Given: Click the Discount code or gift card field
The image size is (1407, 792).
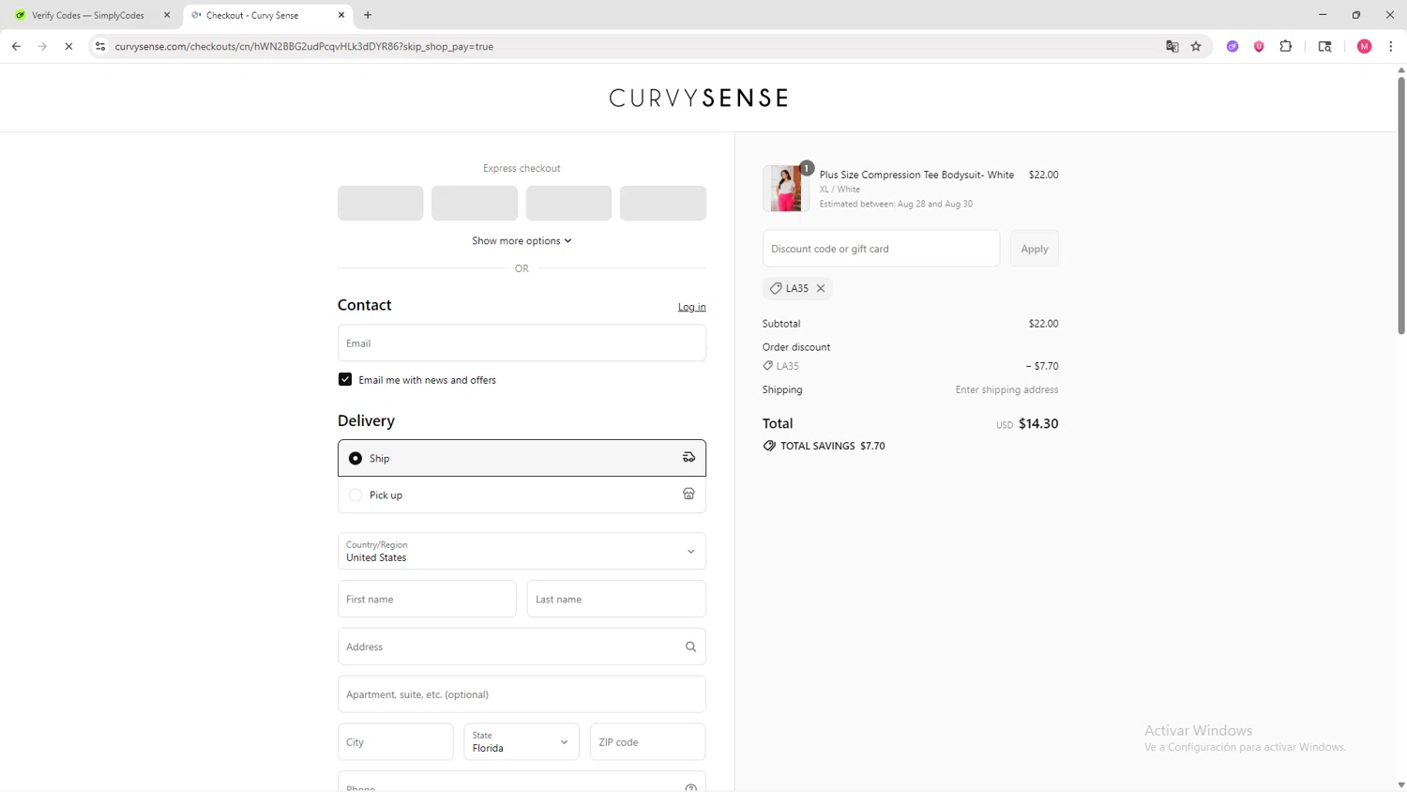Looking at the screenshot, I should [882, 249].
